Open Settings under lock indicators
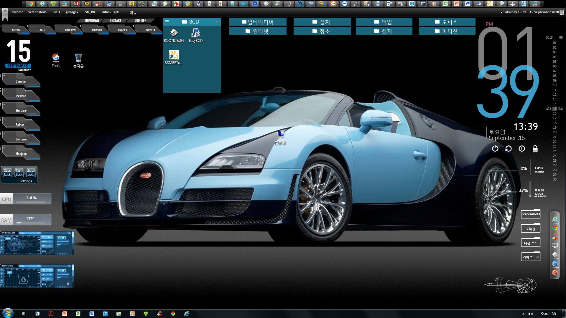 tap(26, 181)
